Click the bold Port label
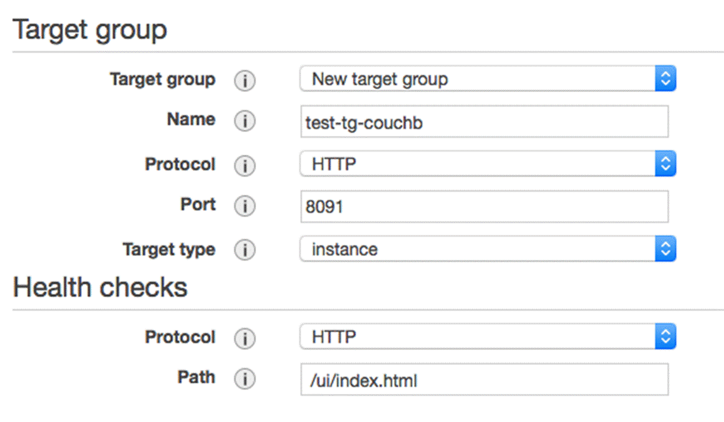This screenshot has height=422, width=724. coord(198,205)
